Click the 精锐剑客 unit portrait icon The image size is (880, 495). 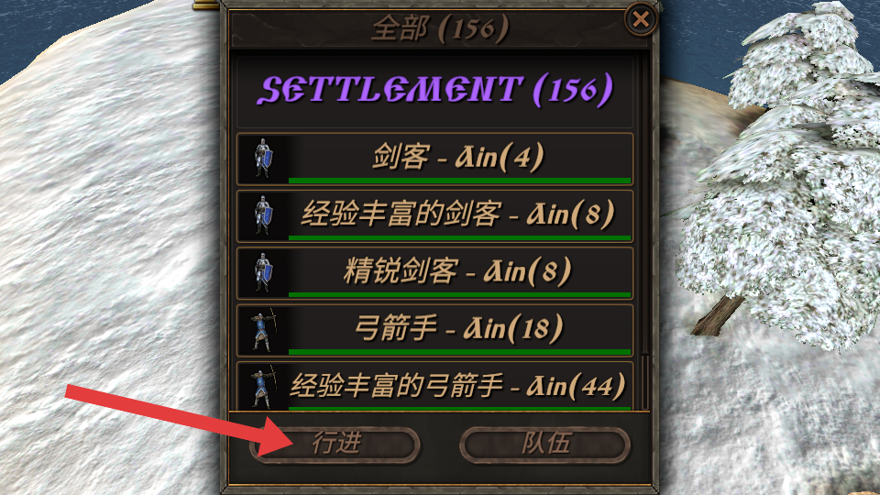point(263,273)
